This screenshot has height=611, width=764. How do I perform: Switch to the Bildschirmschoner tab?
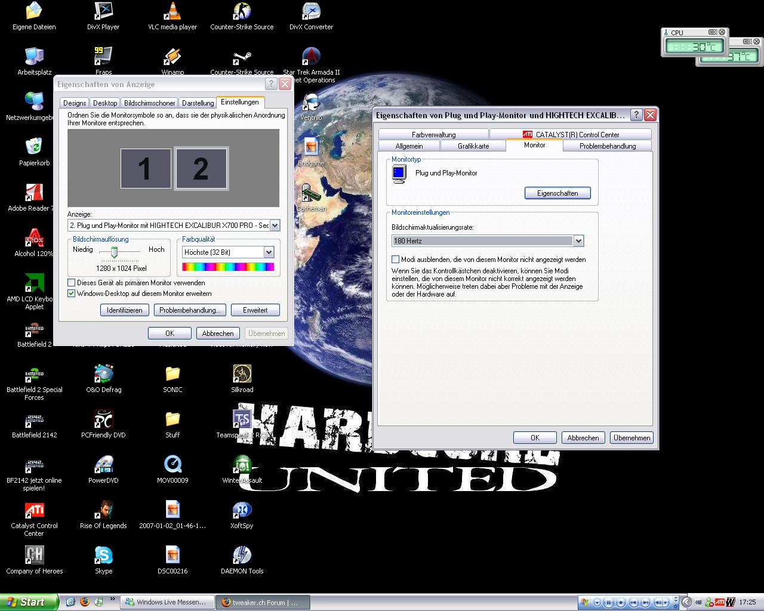(150, 103)
